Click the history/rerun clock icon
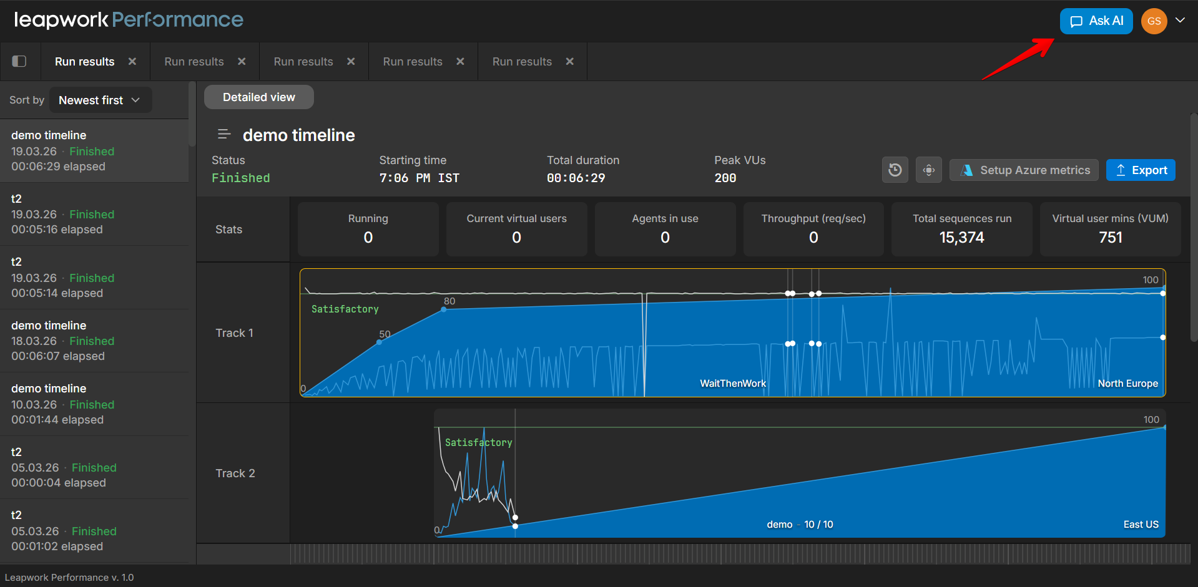 click(895, 170)
